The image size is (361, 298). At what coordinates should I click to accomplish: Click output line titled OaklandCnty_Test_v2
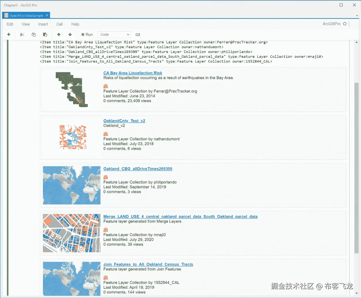(132, 47)
